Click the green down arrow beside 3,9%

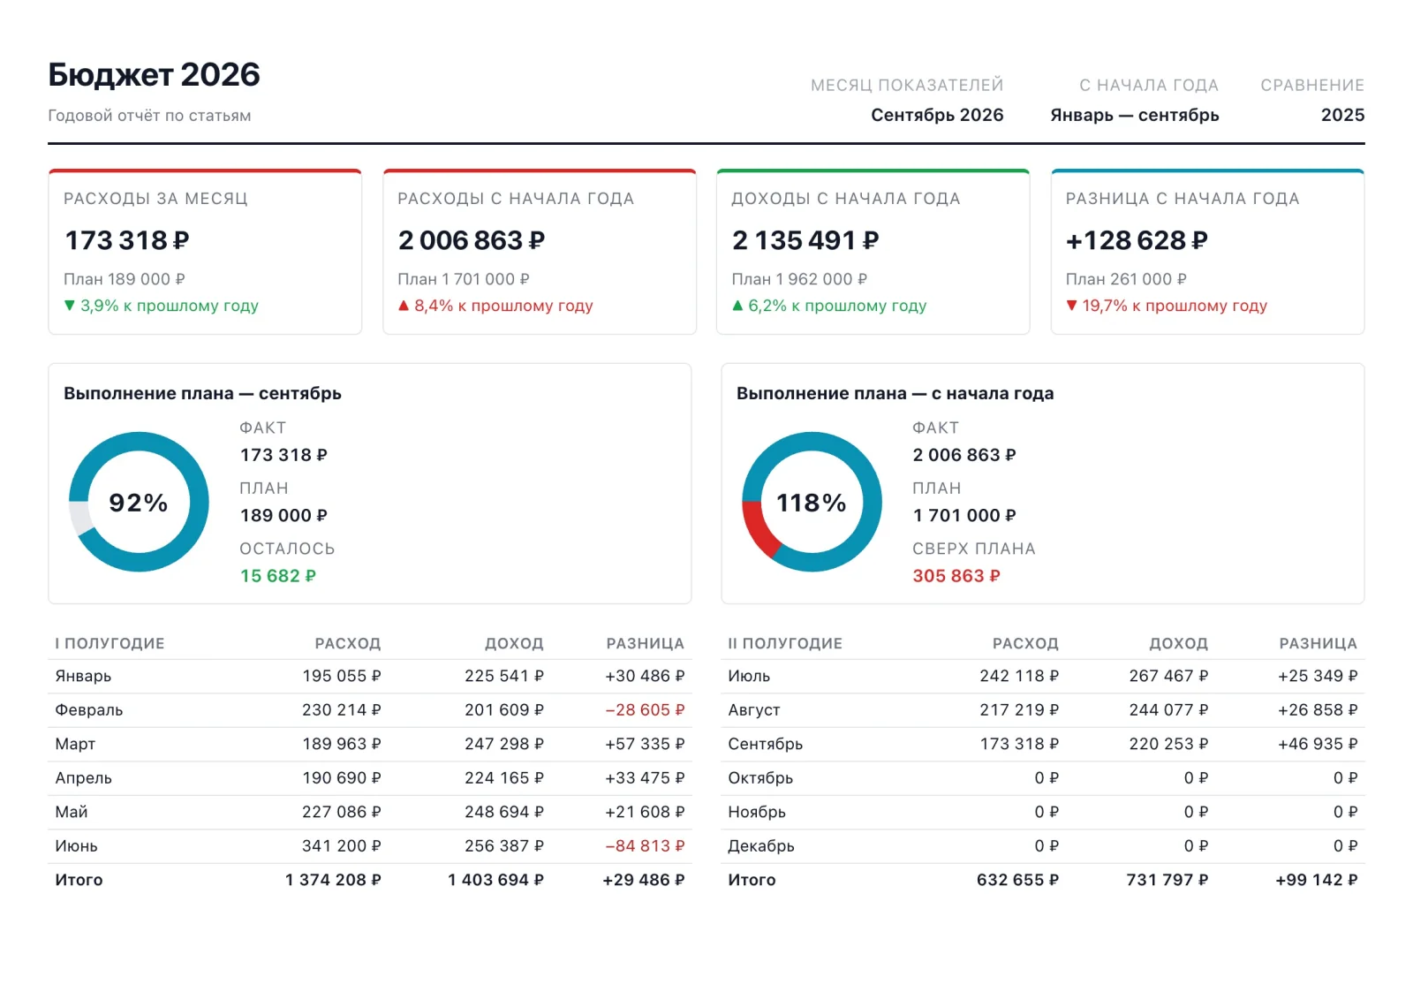[x=70, y=306]
